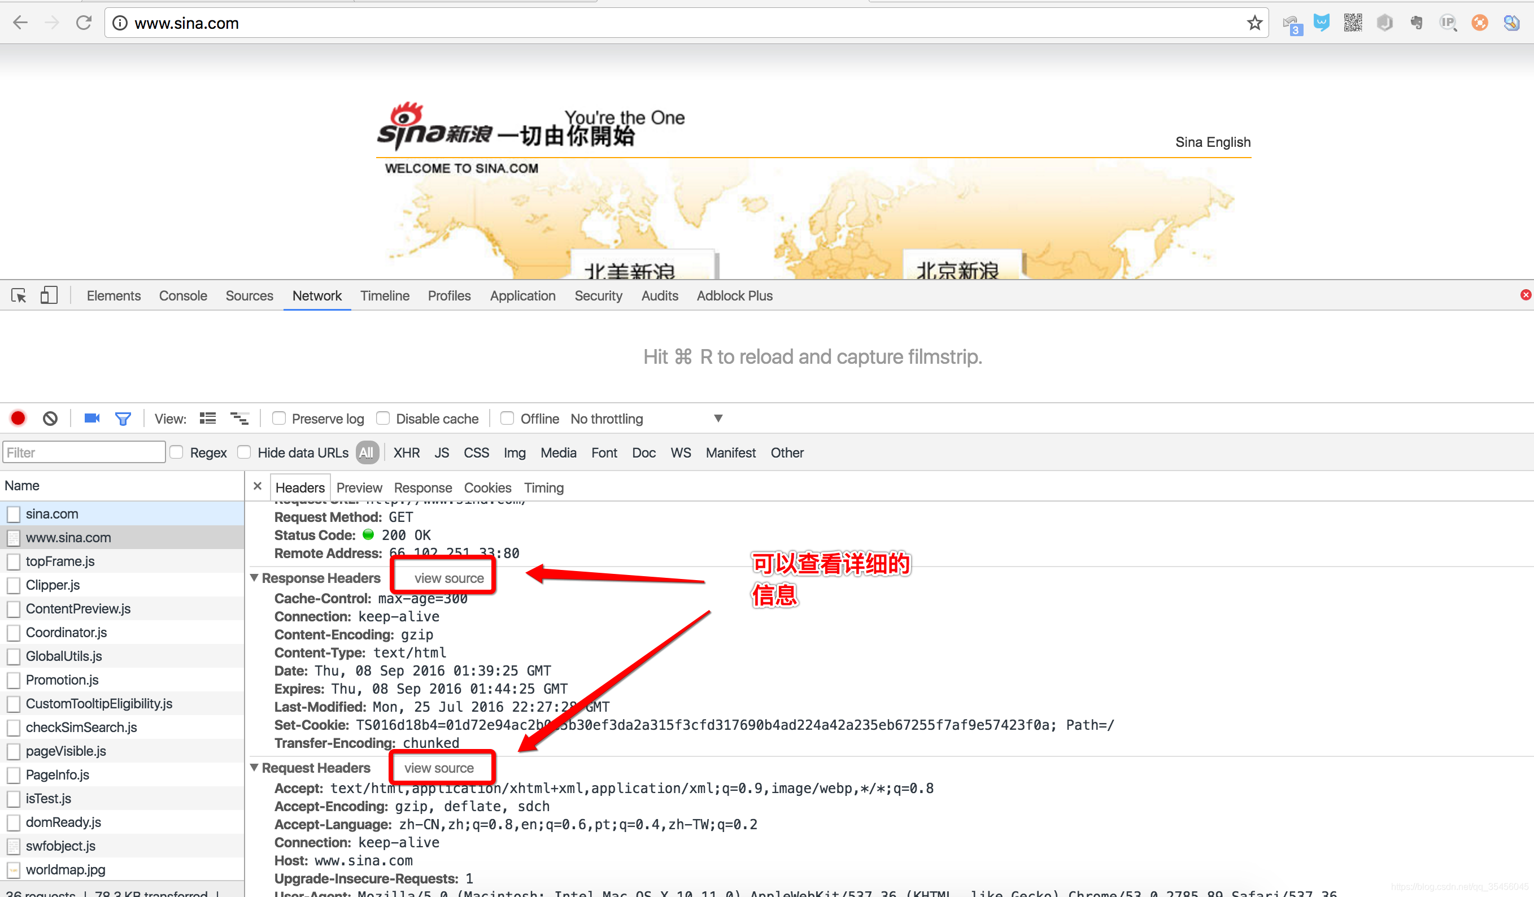Click the reload page icon in browser toolbar
1534x897 pixels.
click(85, 23)
